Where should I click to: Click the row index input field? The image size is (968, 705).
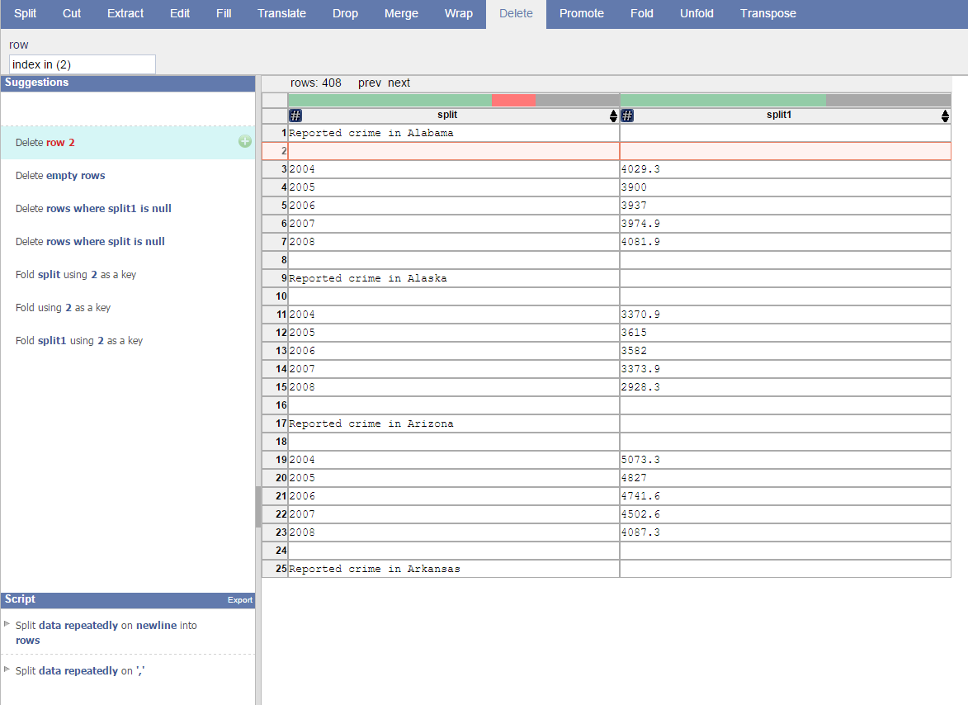[x=82, y=64]
